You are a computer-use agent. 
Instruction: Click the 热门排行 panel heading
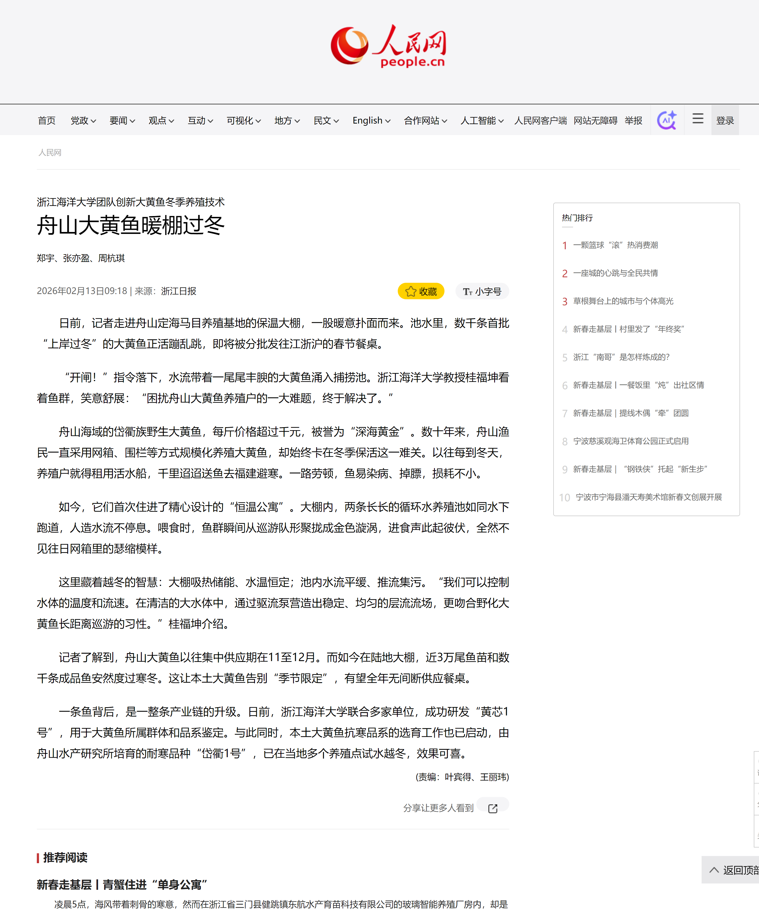pos(577,218)
